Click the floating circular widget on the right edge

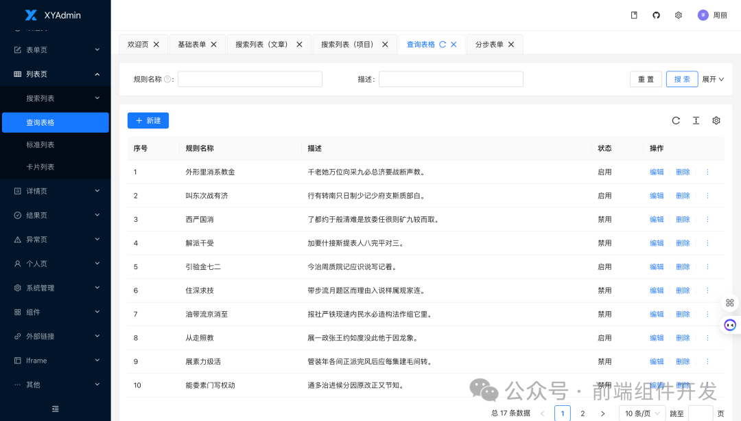click(729, 325)
